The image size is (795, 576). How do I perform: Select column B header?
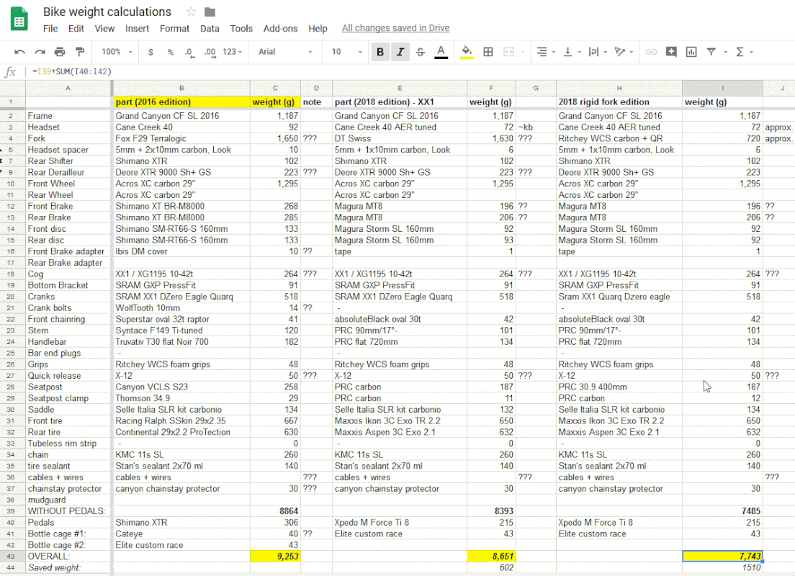pyautogui.click(x=181, y=89)
